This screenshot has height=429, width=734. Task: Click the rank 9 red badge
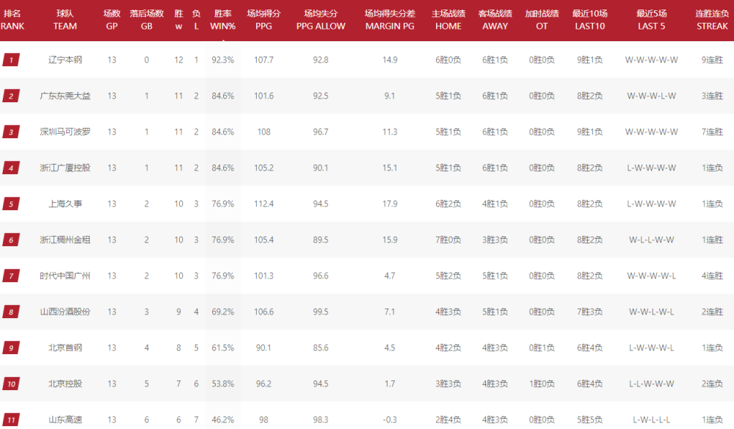click(11, 348)
